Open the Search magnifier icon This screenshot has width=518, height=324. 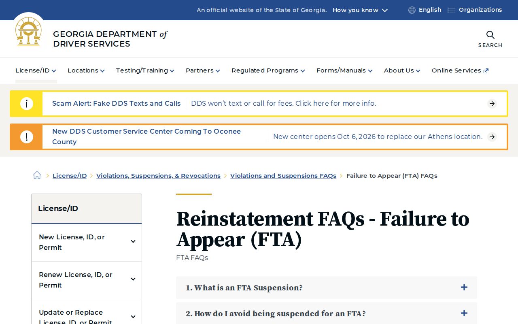[x=490, y=35]
